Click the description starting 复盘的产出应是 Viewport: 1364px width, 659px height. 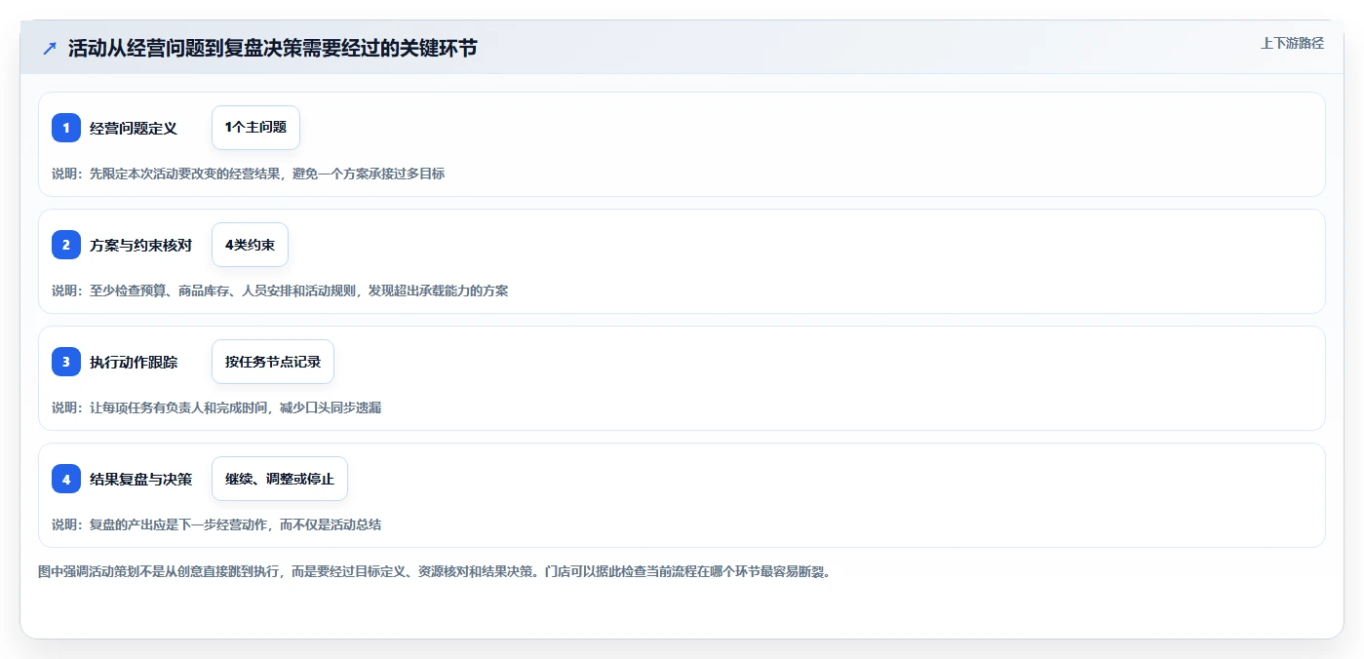(x=216, y=524)
